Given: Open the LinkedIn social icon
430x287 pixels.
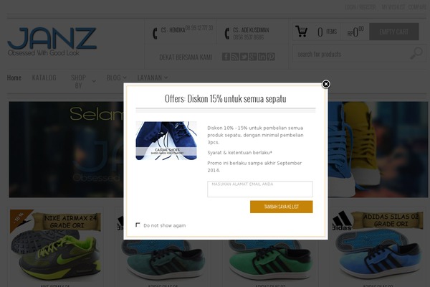Looking at the screenshot, I should tap(262, 57).
